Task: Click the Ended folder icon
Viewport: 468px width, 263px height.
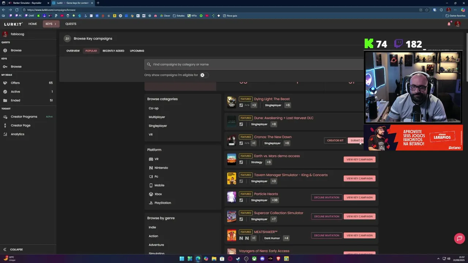Action: [x=5, y=100]
